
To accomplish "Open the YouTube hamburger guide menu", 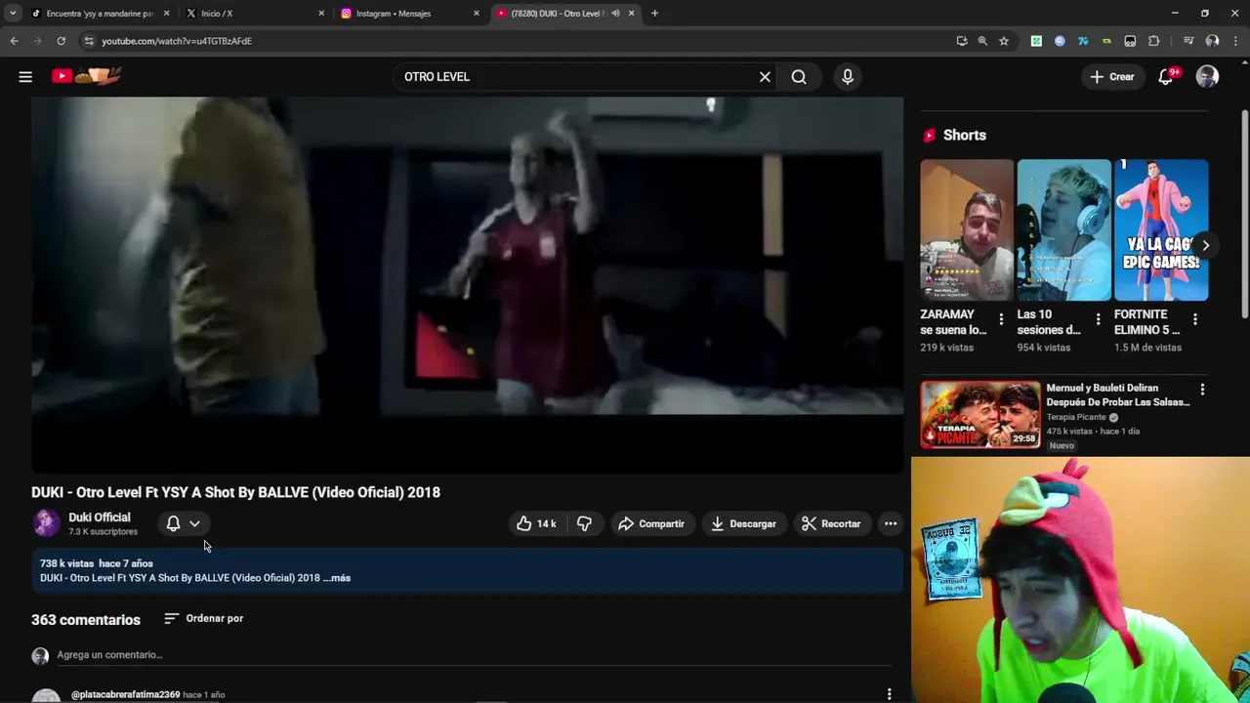I will (x=25, y=76).
